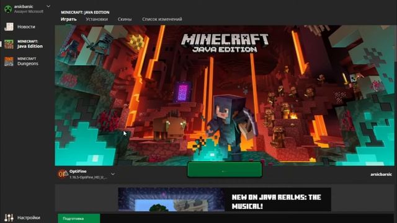Click the arsicbarsic username near Play
Image resolution: width=397 pixels, height=223 pixels.
coord(381,174)
